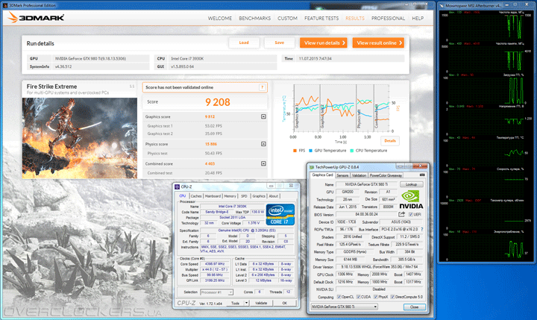Click the GPU-Z BIOS share/export icon
This screenshot has width=537, height=320.
click(401, 215)
